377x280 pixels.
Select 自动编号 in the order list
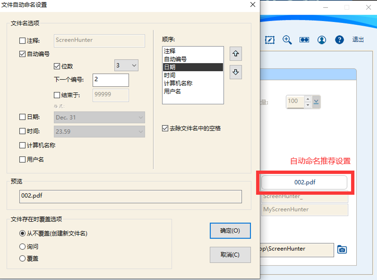pyautogui.click(x=193, y=59)
